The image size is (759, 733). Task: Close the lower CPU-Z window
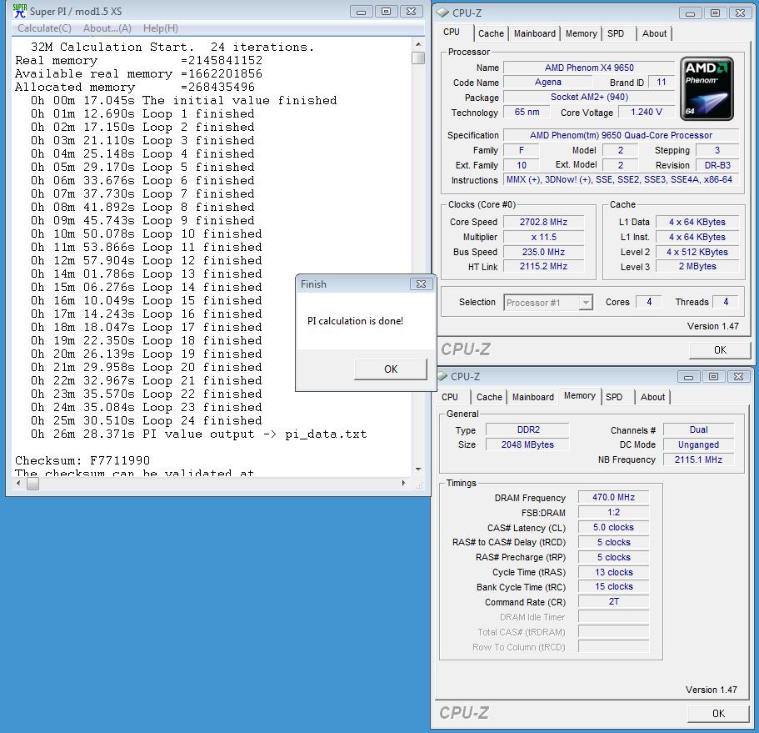738,376
